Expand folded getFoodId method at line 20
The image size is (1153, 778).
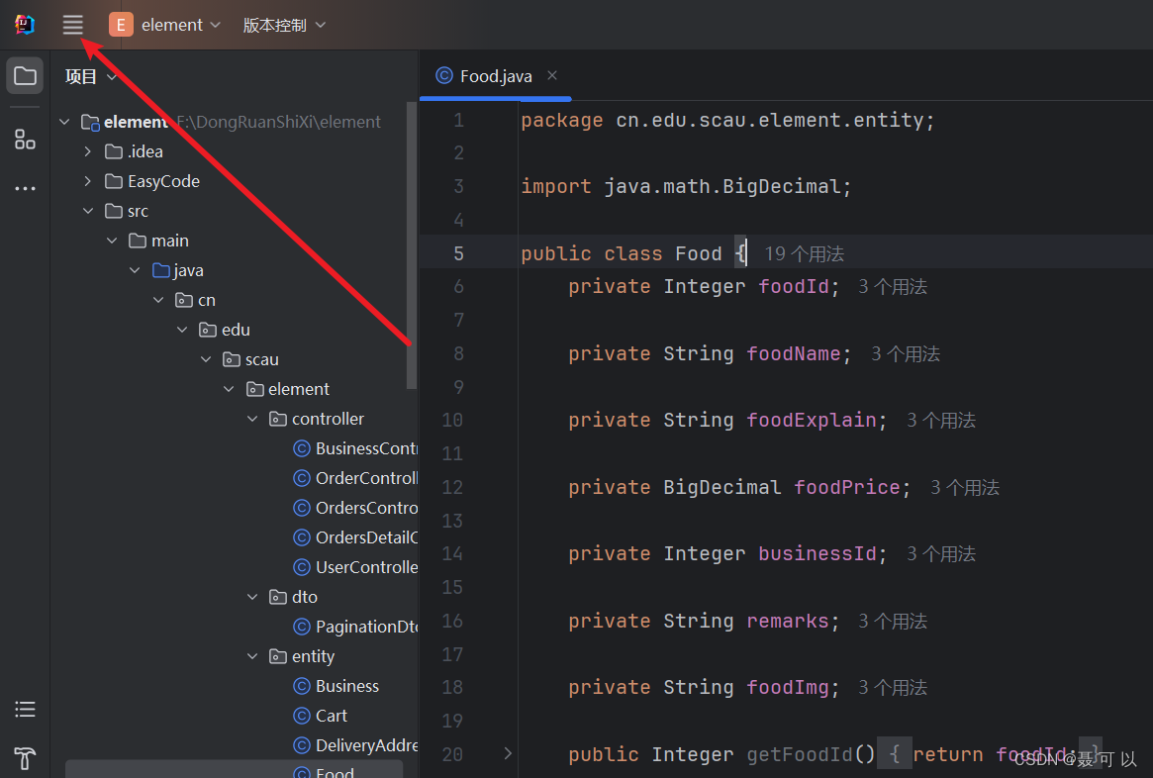tap(508, 753)
